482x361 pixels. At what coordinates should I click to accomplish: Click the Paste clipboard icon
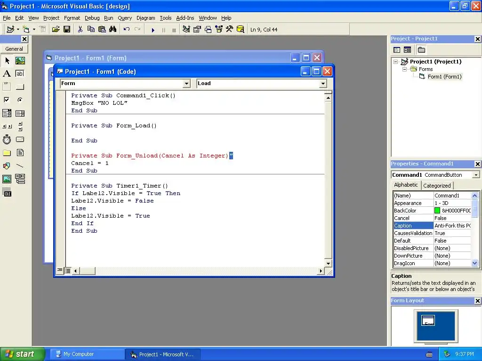(x=102, y=29)
